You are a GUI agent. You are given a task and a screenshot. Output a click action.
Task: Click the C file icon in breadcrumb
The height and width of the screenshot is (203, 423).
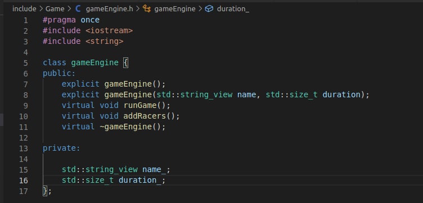pyautogui.click(x=78, y=9)
